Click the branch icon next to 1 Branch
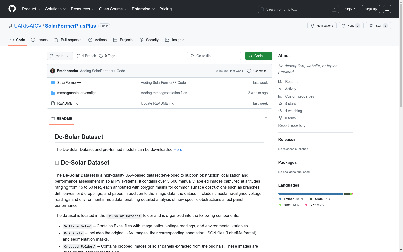 point(78,56)
